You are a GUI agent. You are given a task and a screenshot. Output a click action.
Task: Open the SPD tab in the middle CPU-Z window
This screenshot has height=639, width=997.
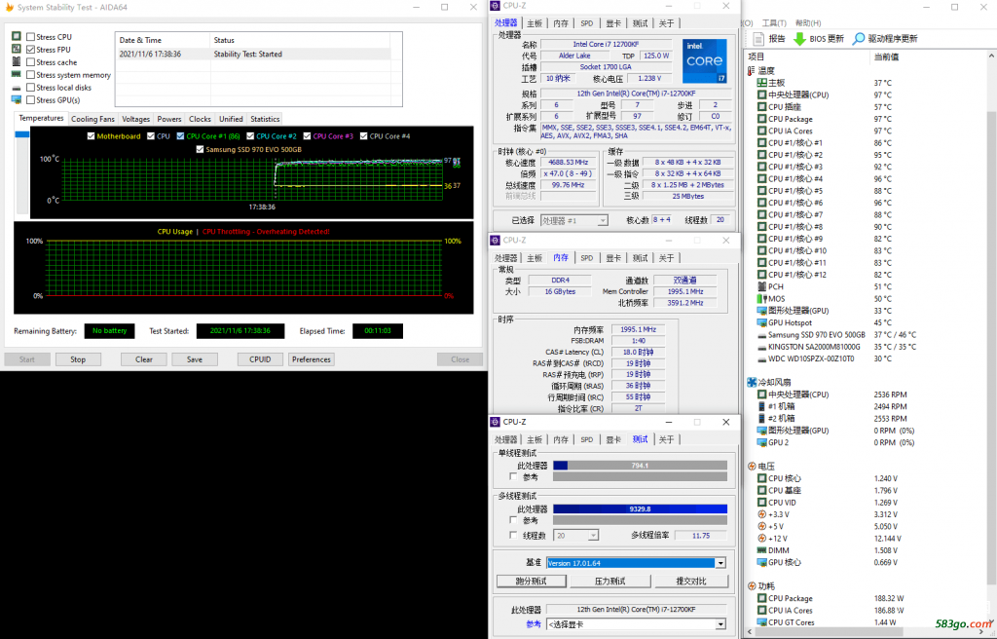pyautogui.click(x=587, y=258)
